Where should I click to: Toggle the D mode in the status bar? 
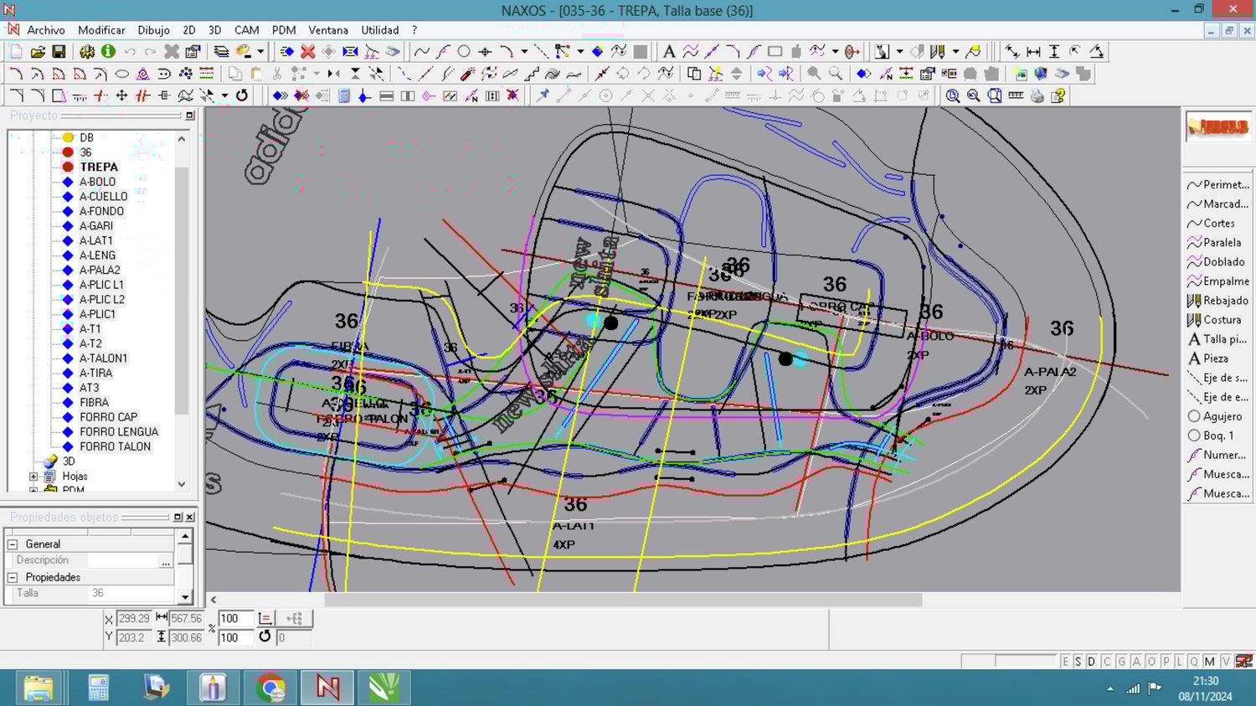[1092, 662]
